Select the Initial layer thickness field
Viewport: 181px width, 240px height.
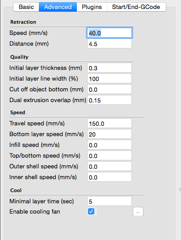pyautogui.click(x=109, y=68)
